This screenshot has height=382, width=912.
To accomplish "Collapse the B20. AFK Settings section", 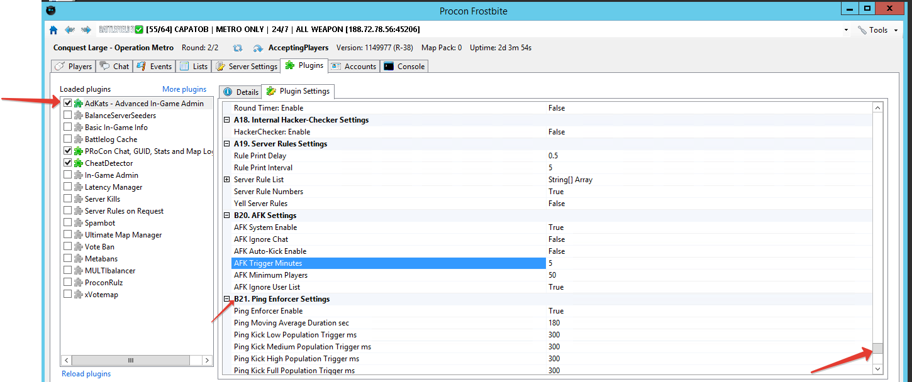I will pos(227,216).
